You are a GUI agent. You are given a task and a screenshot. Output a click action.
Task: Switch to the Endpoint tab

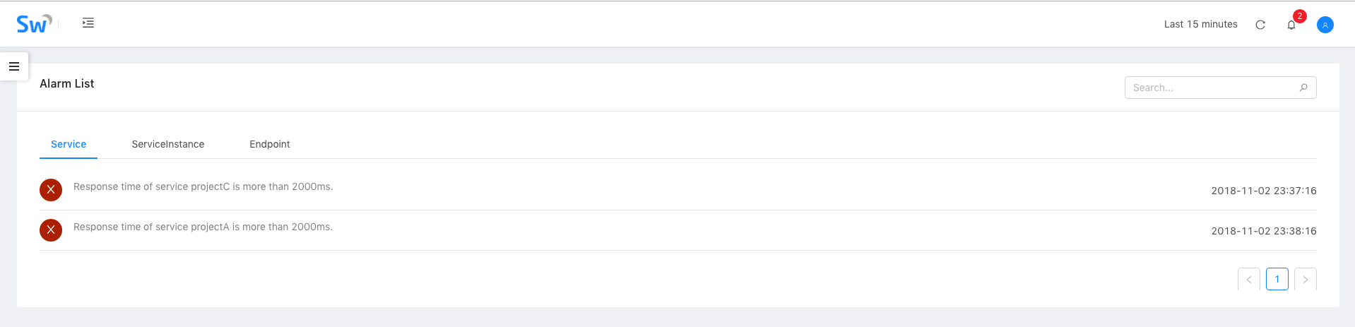tap(270, 144)
